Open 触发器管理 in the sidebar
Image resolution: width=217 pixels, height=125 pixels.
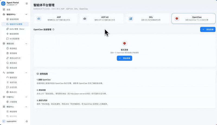(14, 34)
